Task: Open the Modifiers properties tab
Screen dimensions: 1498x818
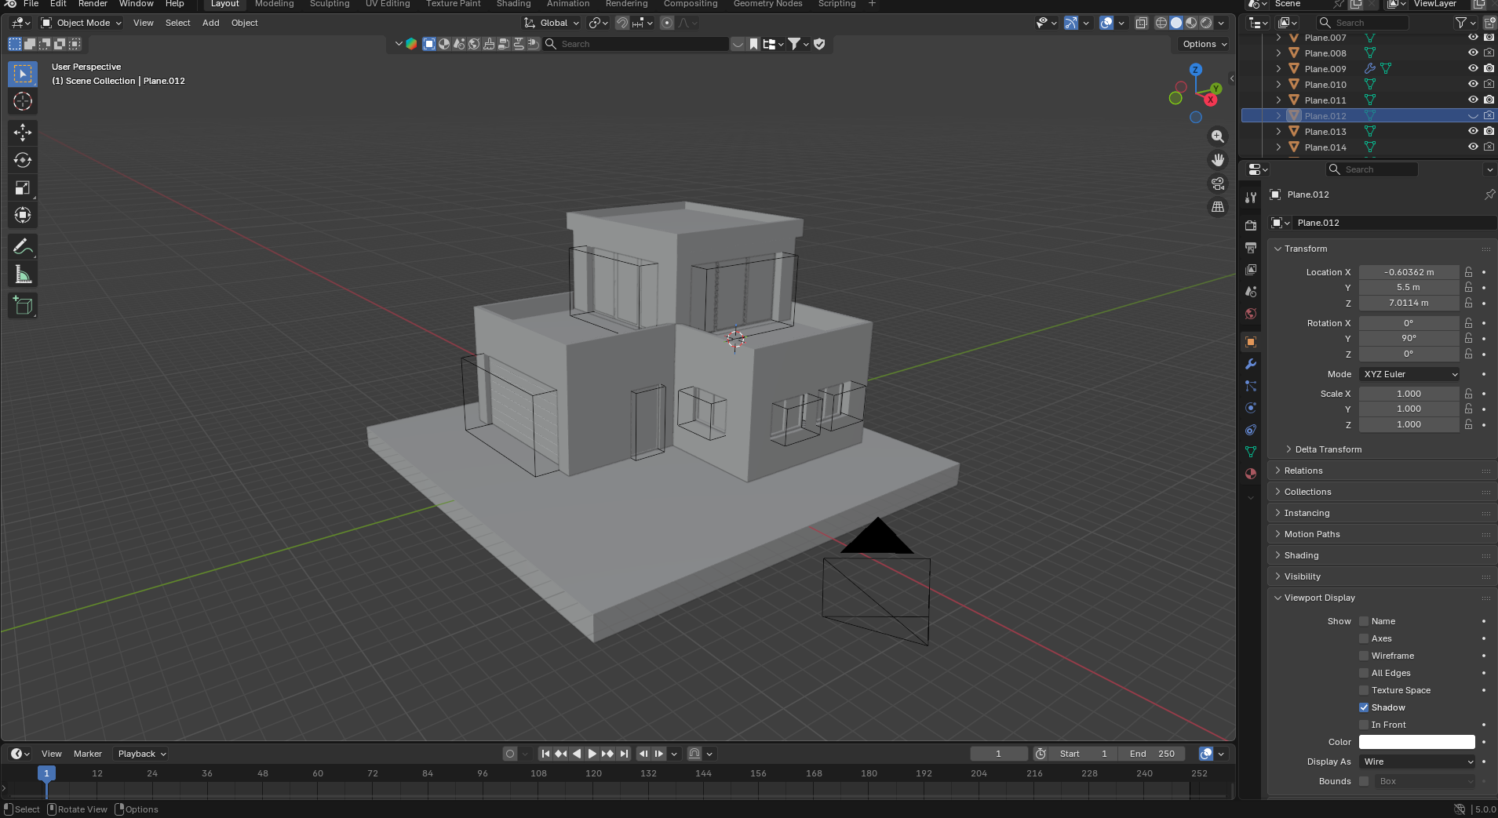Action: [1251, 364]
